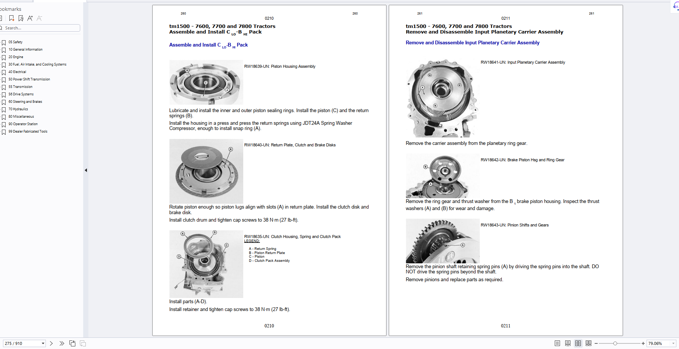Go to the next page arrow
679x349 pixels.
[51, 343]
